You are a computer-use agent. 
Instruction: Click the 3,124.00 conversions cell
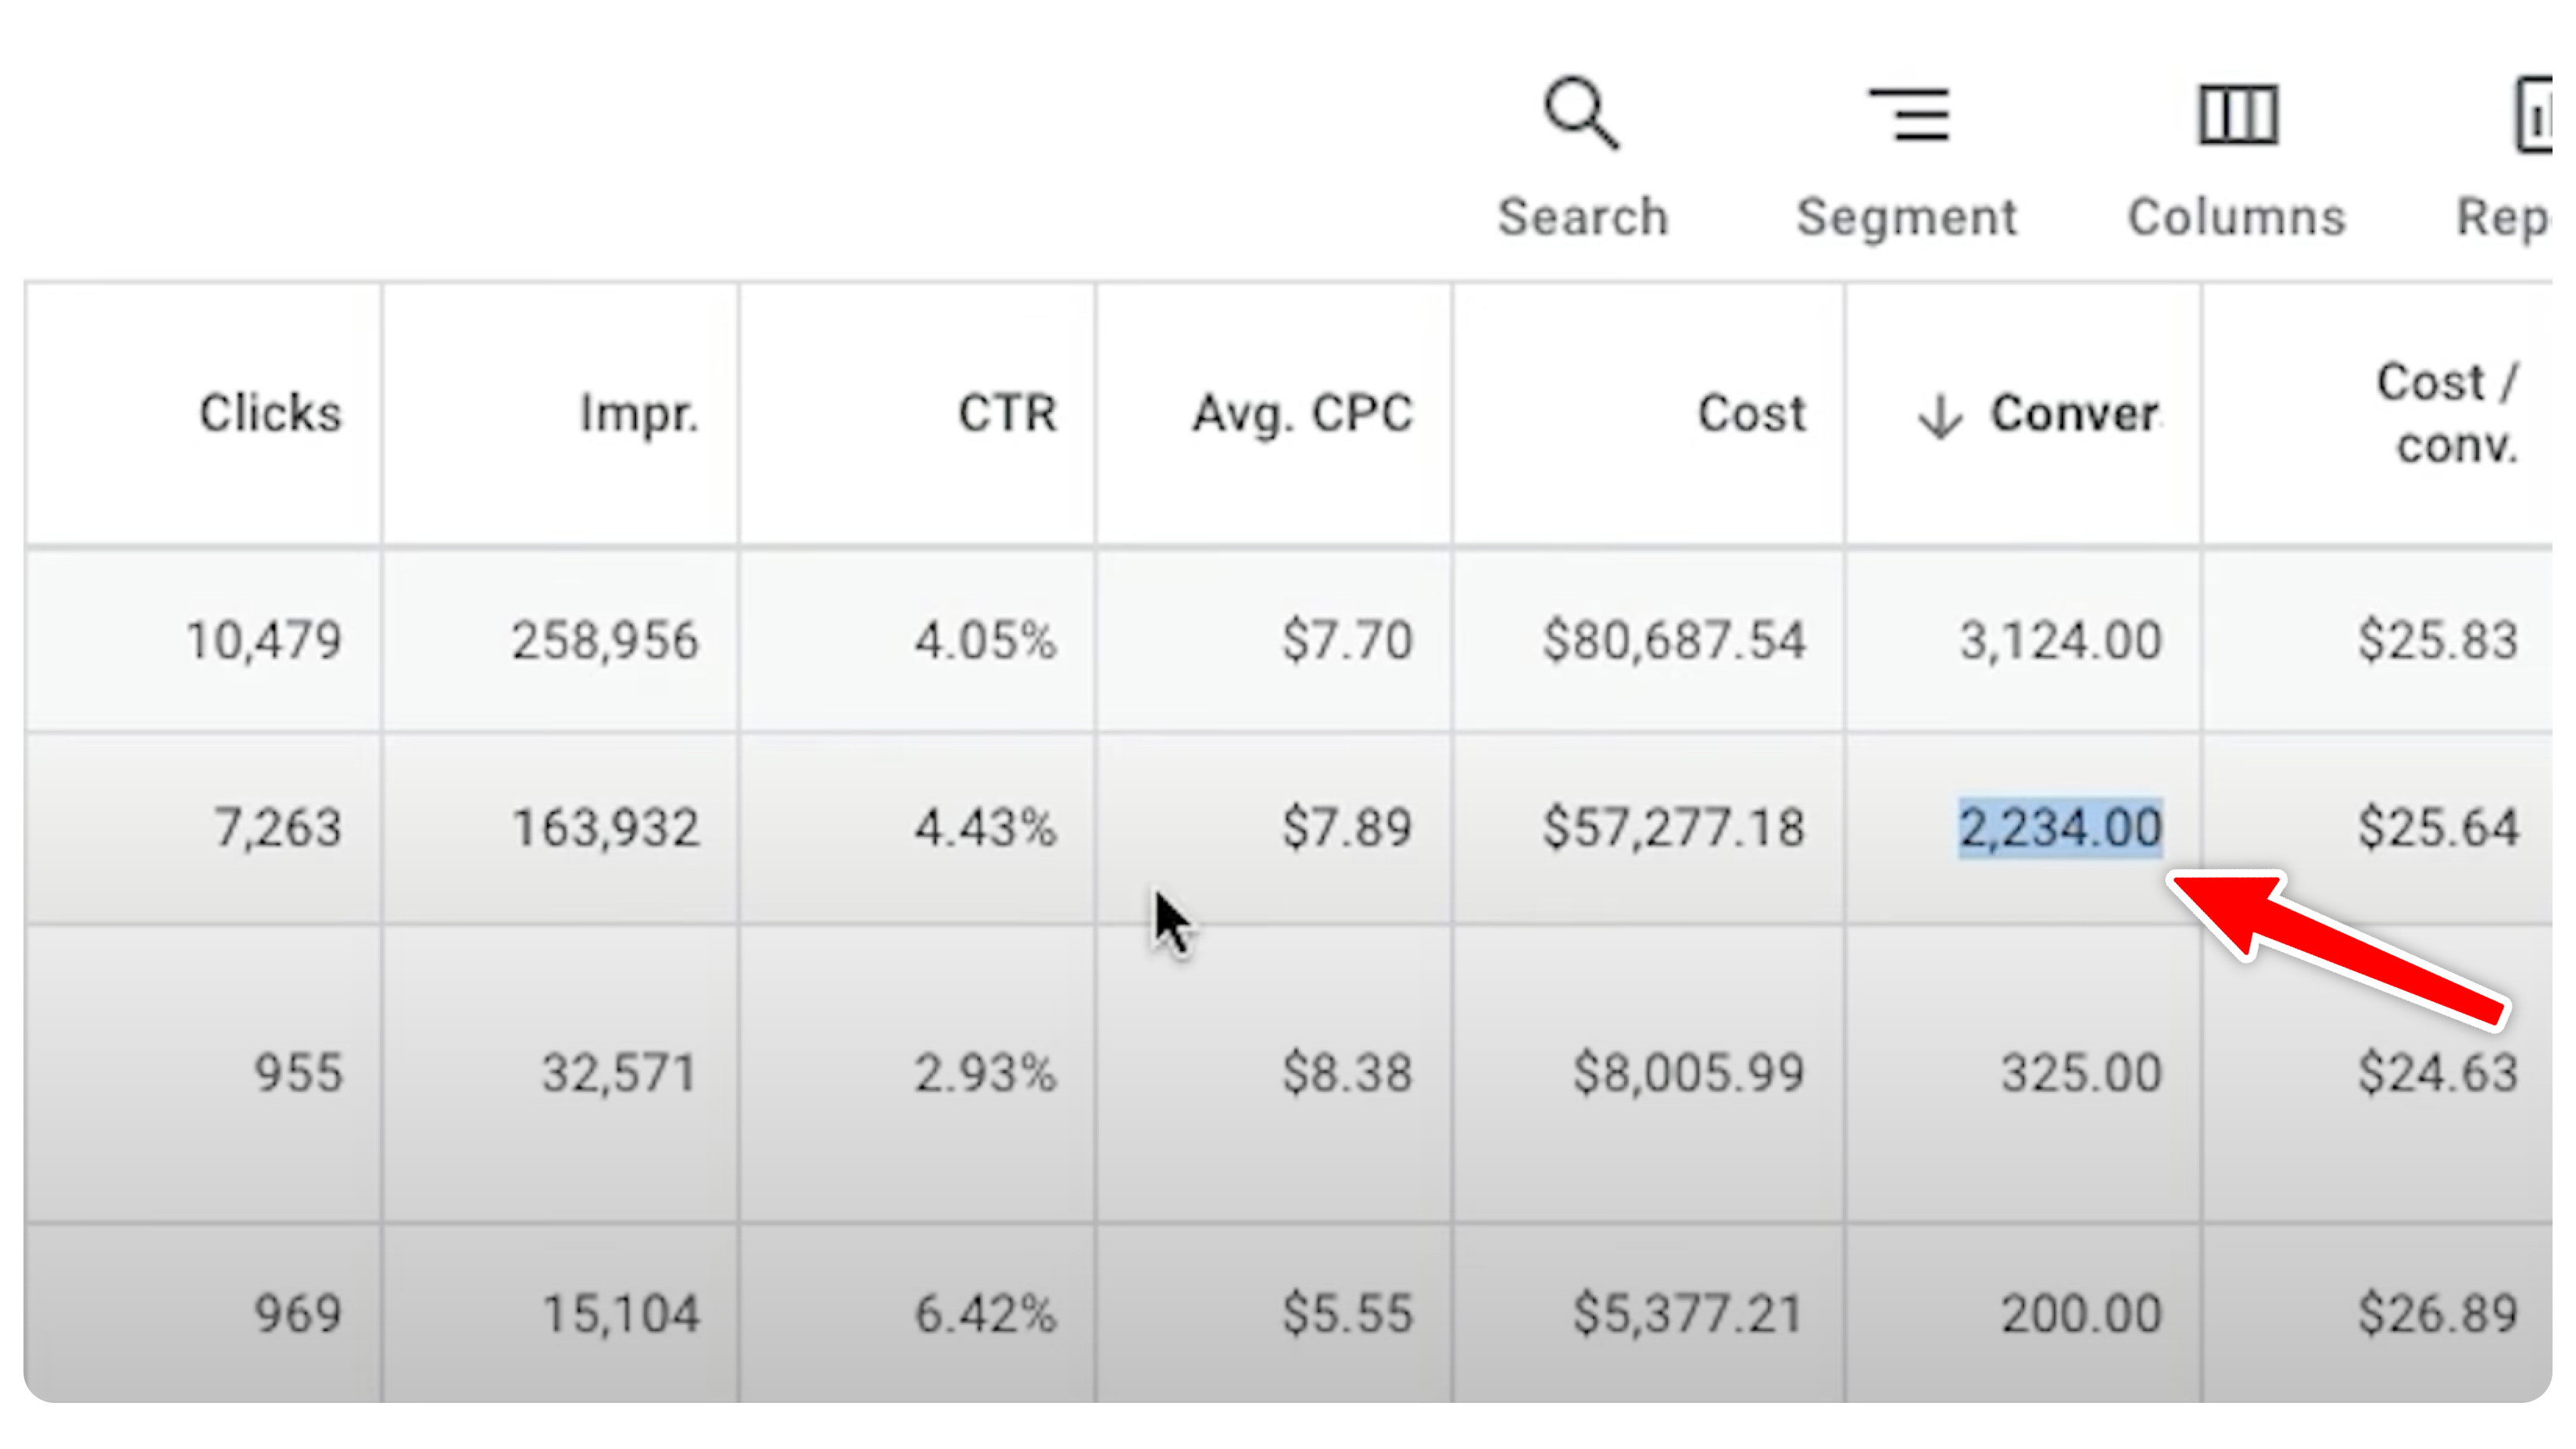point(2060,640)
